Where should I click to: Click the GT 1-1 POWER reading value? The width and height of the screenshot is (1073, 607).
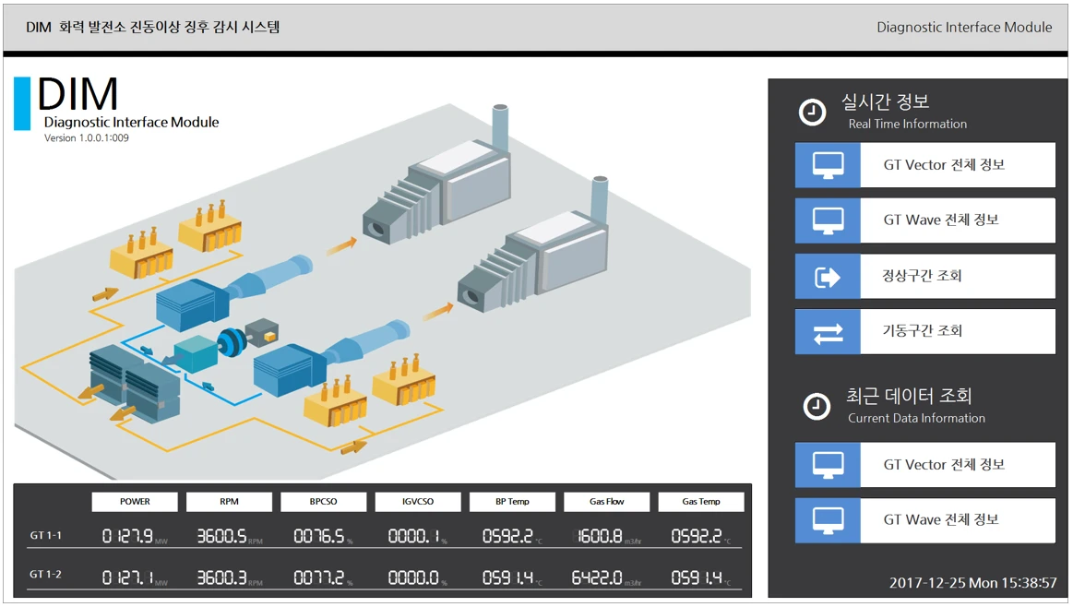pyautogui.click(x=127, y=536)
